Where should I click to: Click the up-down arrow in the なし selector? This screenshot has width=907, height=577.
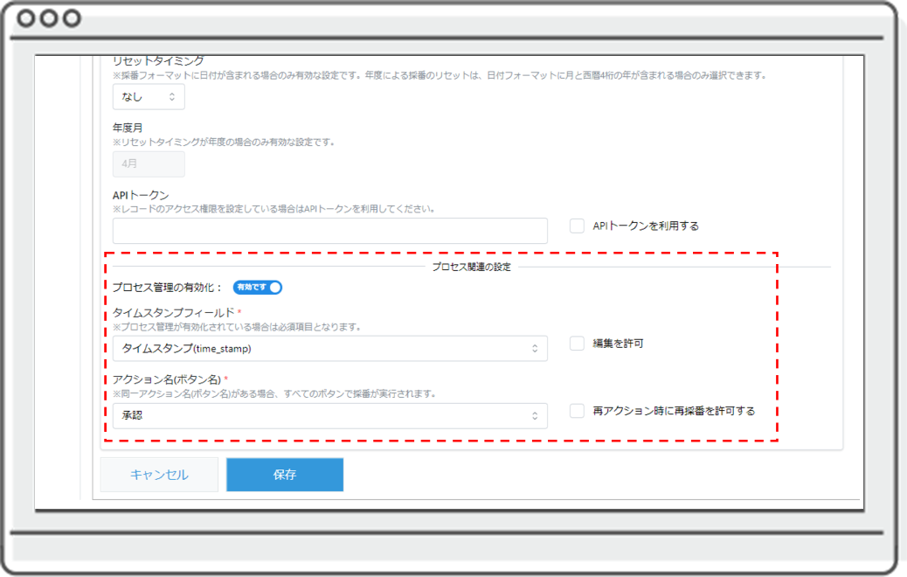(x=172, y=97)
